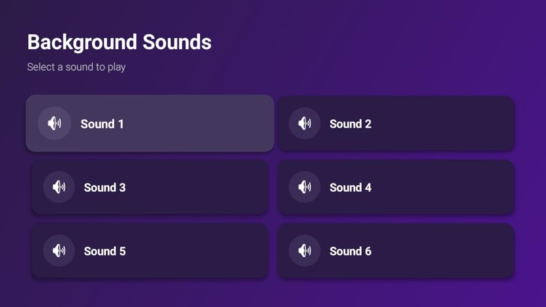Tap the speaker icon beside Sound 3
The height and width of the screenshot is (307, 546).
[x=59, y=187]
